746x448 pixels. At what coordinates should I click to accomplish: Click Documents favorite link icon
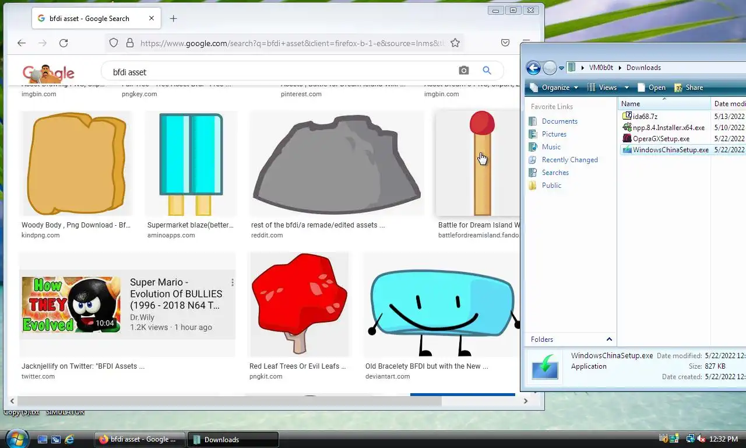(x=533, y=121)
